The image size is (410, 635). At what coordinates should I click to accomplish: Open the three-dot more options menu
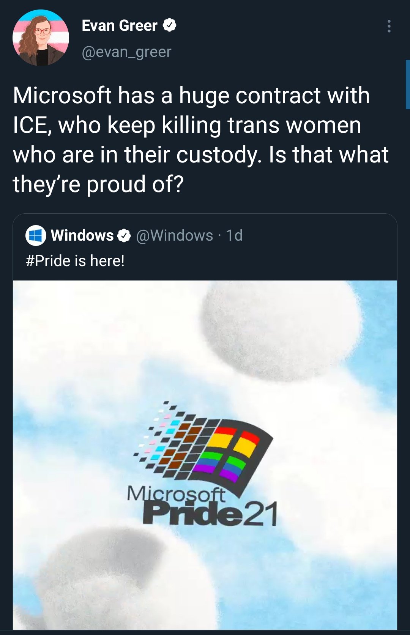click(x=389, y=26)
